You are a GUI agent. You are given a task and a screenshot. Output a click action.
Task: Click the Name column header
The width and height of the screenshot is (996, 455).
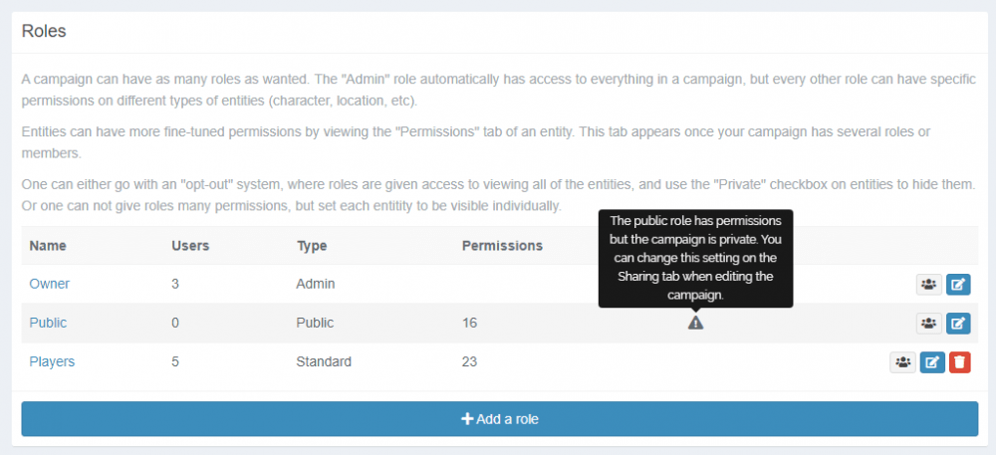[48, 246]
